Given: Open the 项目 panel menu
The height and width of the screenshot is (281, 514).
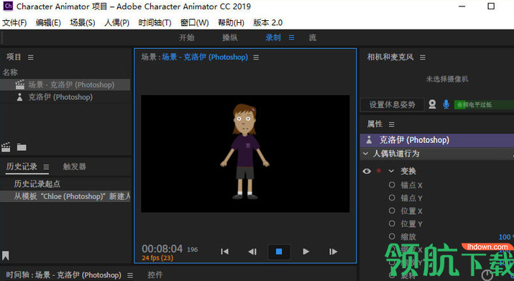Looking at the screenshot, I should (30, 57).
